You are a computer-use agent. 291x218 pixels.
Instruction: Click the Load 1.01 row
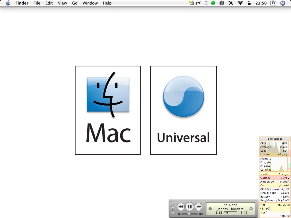tap(274, 151)
